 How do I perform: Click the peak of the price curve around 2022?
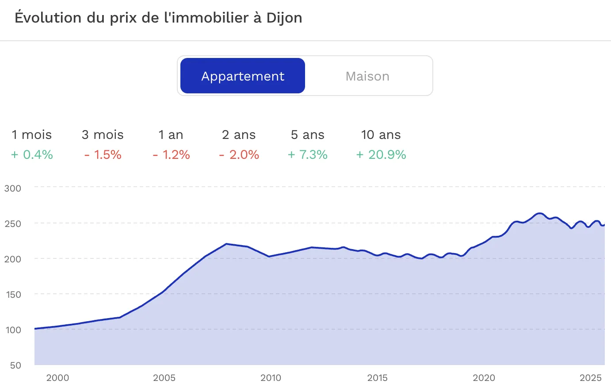point(540,213)
